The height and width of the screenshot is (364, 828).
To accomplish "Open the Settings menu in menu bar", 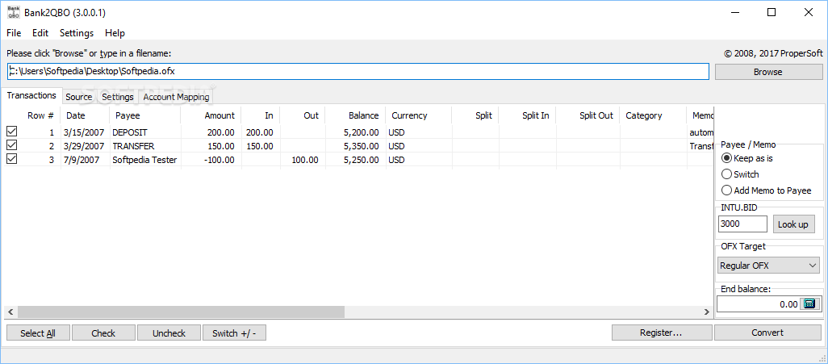I will (x=77, y=33).
